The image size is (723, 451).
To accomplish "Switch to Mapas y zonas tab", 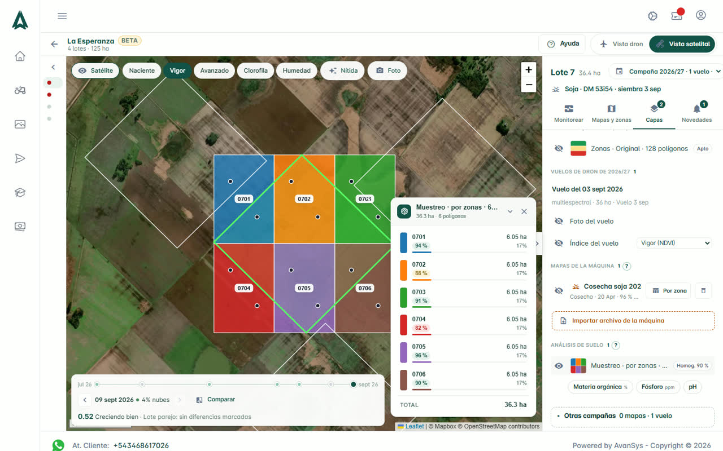I will click(611, 113).
